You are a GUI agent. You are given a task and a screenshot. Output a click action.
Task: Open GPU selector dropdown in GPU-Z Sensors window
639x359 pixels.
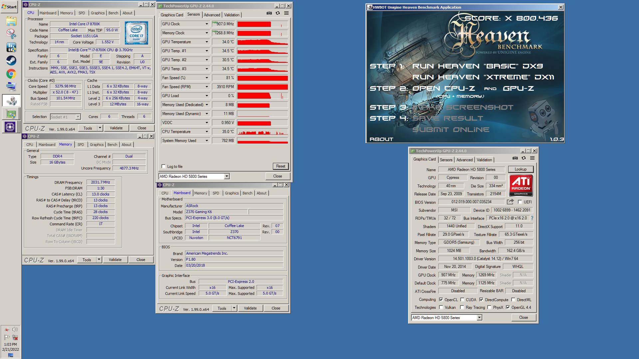point(227,177)
